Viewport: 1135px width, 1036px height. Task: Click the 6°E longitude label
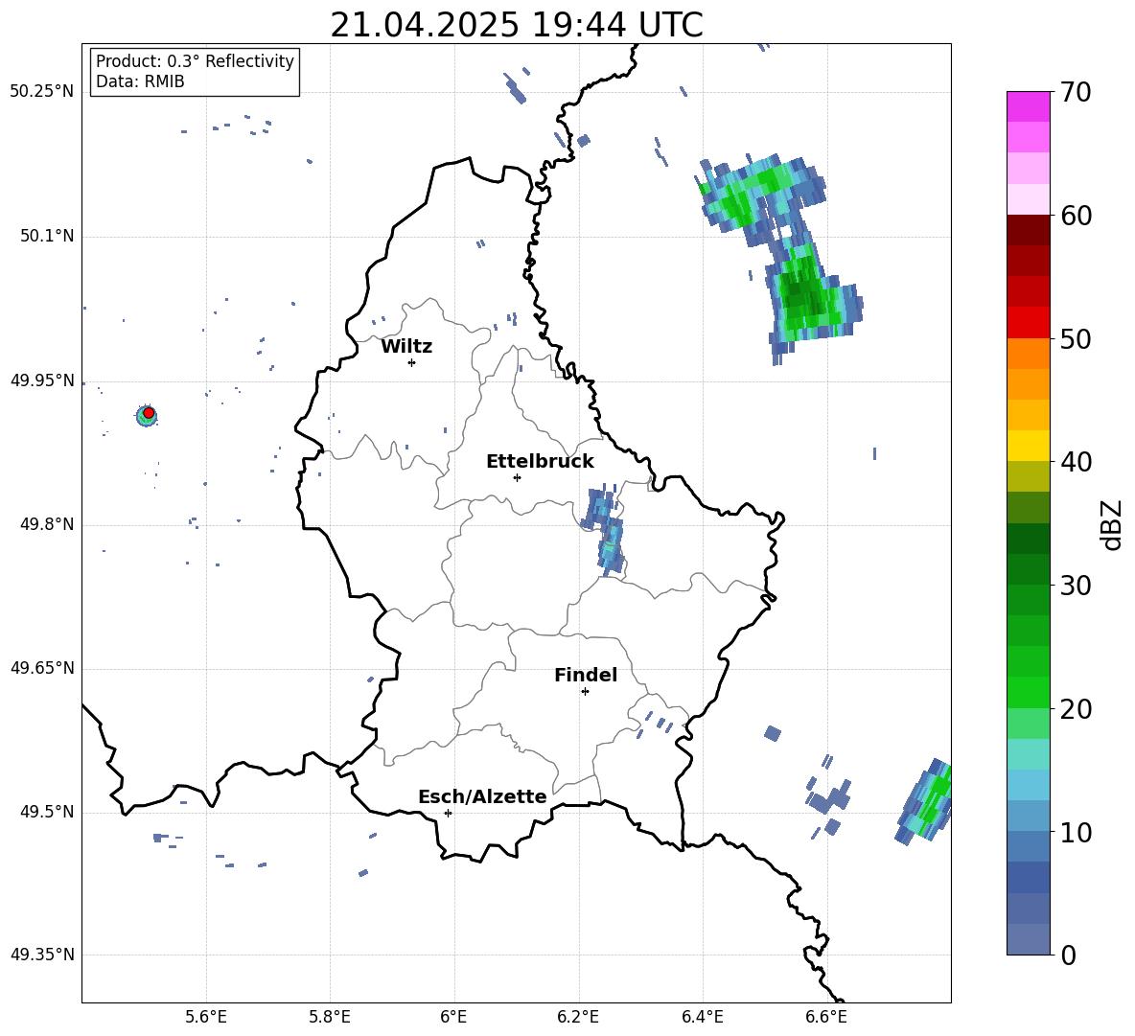click(453, 1017)
